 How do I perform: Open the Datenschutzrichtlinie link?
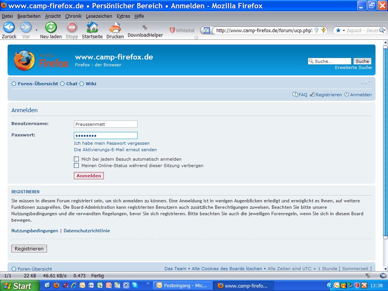coord(87,231)
